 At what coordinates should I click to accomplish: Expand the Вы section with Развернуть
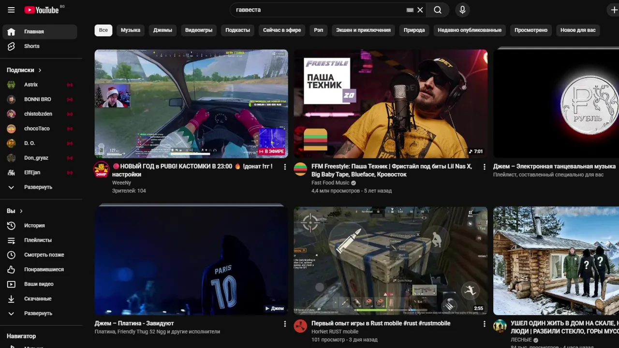pos(39,313)
